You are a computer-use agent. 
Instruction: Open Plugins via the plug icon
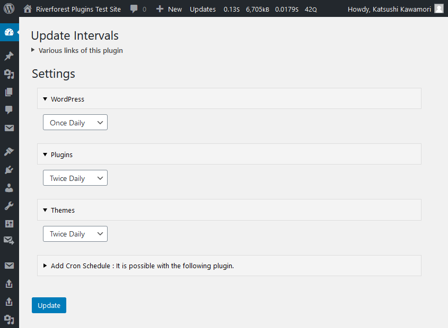point(9,170)
